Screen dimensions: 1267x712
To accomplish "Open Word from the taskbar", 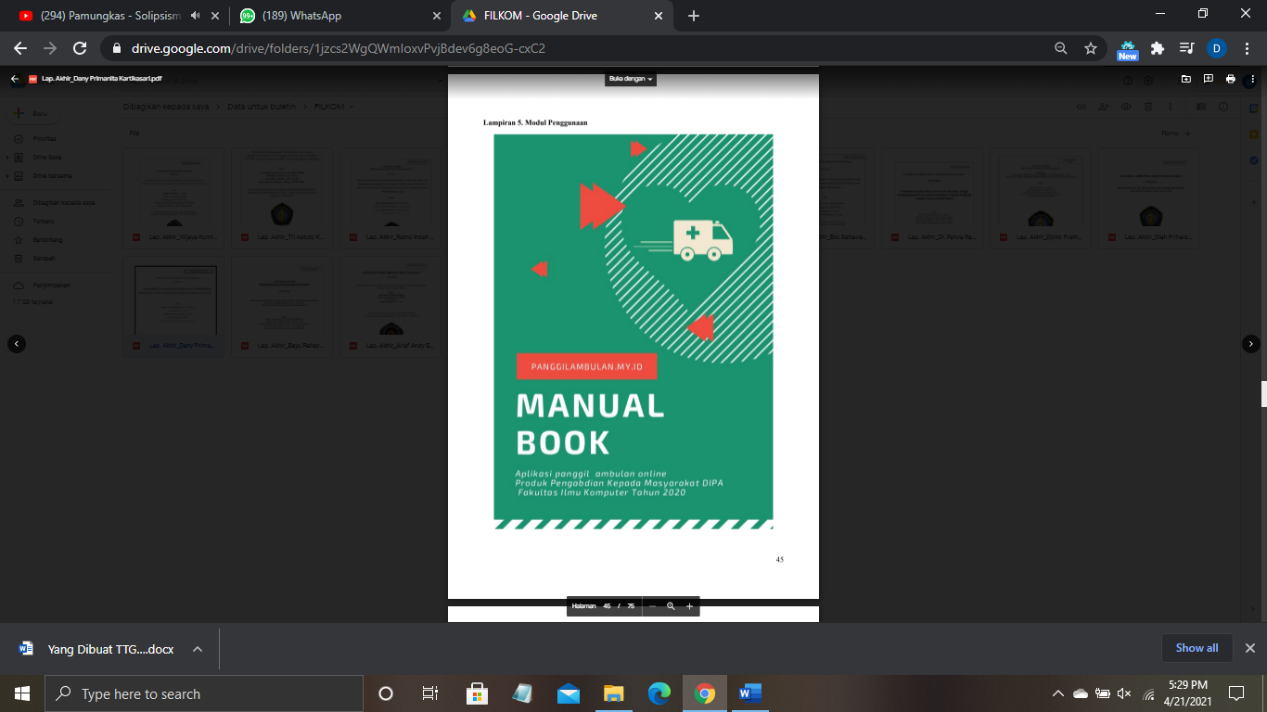I will 750,693.
